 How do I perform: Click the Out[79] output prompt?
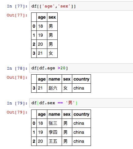17,112
